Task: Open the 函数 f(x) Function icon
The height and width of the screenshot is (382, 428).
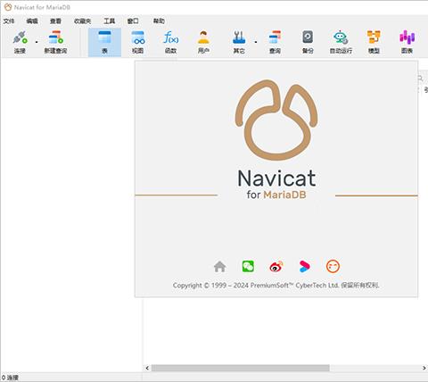Action: (x=171, y=37)
